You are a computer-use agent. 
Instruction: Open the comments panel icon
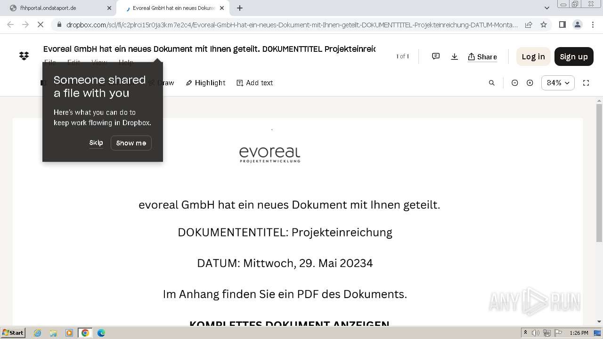click(x=436, y=56)
